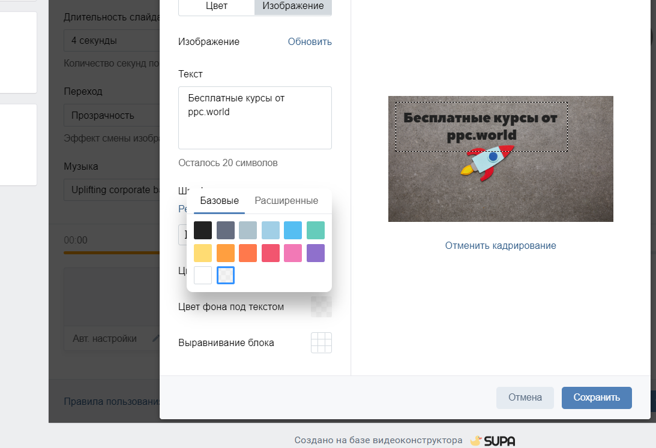The width and height of the screenshot is (656, 448).
Task: Switch to the Базовые colors tab
Action: [x=218, y=201]
